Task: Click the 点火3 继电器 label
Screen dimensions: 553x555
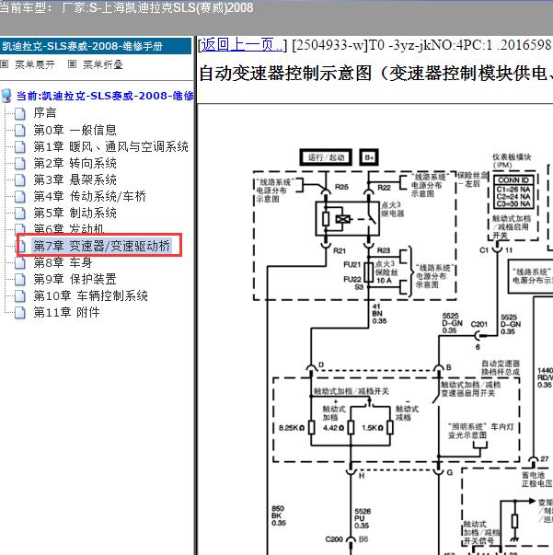Action: (x=392, y=209)
